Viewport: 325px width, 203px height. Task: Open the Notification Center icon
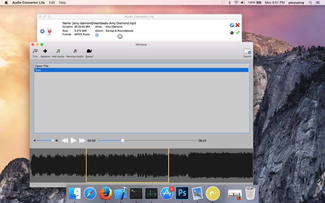tap(318, 2)
